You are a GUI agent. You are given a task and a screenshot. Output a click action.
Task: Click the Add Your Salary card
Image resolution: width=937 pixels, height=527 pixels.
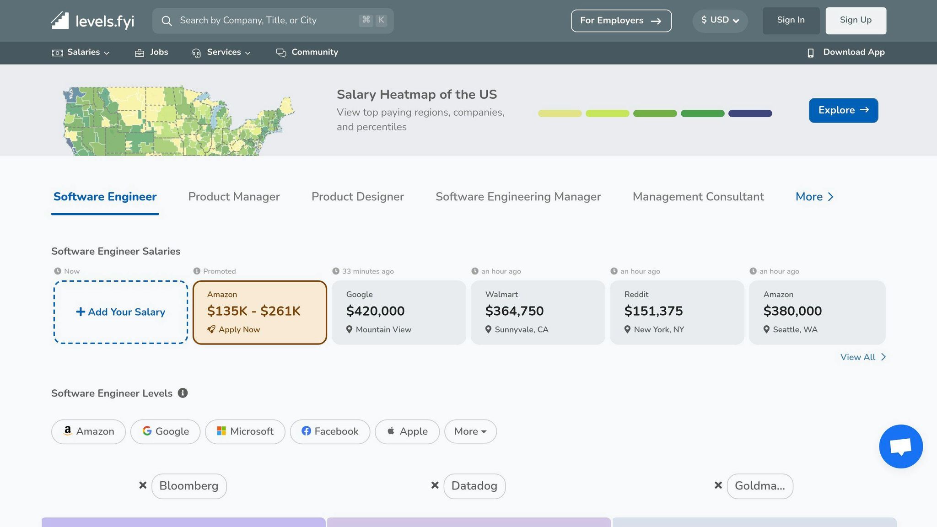point(121,312)
